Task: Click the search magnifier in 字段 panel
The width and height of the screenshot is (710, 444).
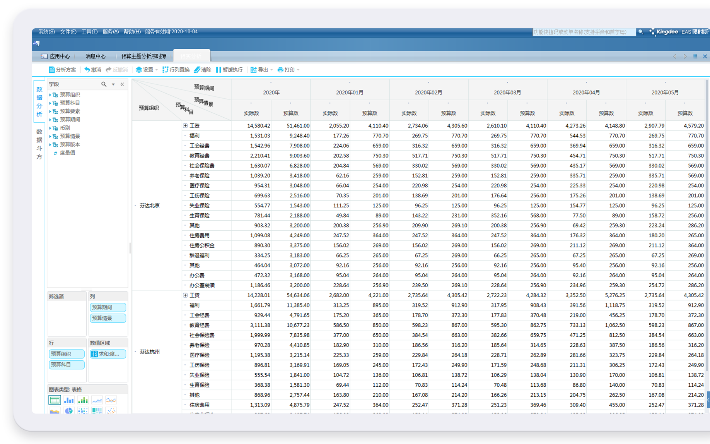Action: [x=104, y=84]
